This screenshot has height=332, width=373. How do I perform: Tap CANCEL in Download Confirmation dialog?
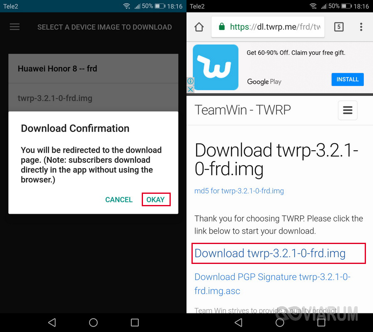click(x=119, y=200)
